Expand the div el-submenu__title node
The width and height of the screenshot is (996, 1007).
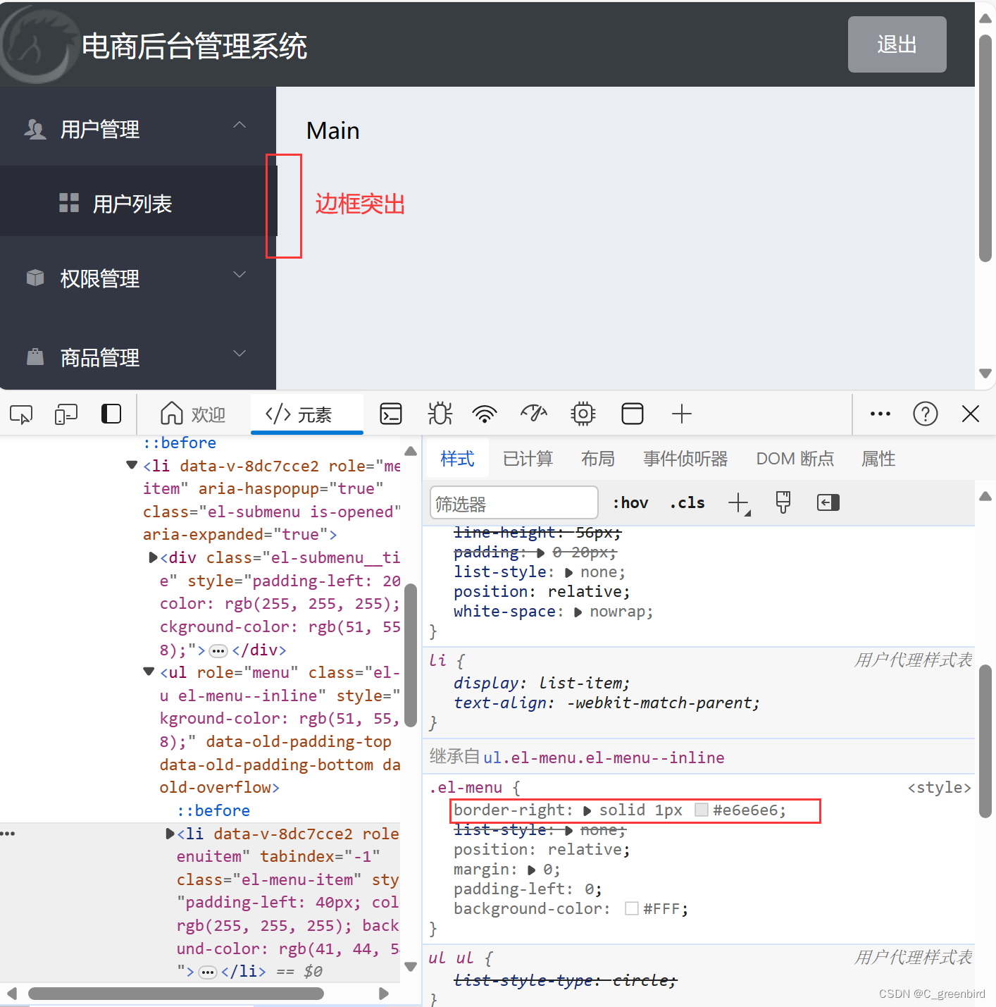click(153, 557)
